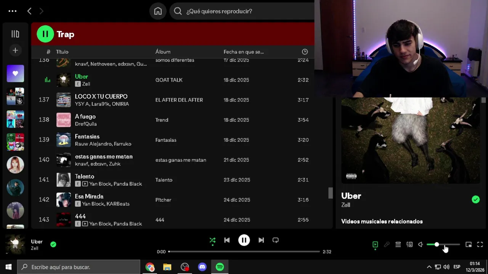Open album EL AFTER DEL AFTER
Image resolution: width=488 pixels, height=274 pixels.
(x=179, y=100)
